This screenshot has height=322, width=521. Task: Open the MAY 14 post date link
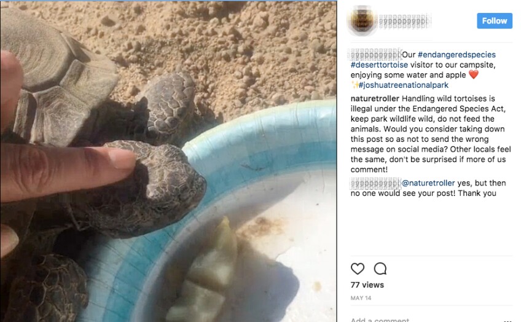[361, 298]
